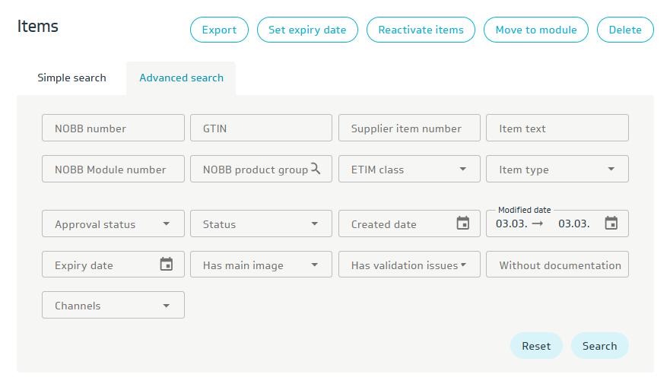Click the Expiry date calendar icon

click(167, 265)
